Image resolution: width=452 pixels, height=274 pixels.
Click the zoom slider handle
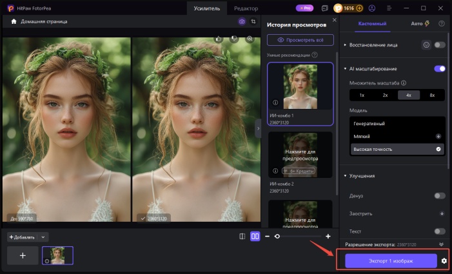pyautogui.click(x=277, y=236)
